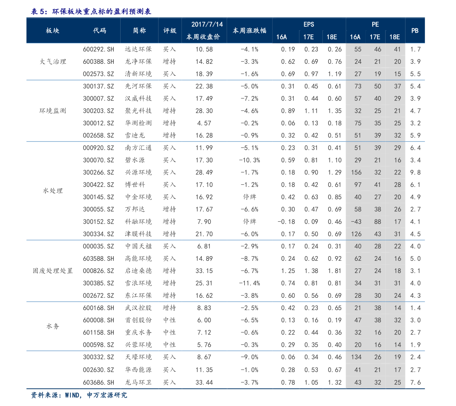The image size is (456, 406).
Task: Click the table title 表5 环保板块重点标的盈利预测表
Action: (x=91, y=11)
